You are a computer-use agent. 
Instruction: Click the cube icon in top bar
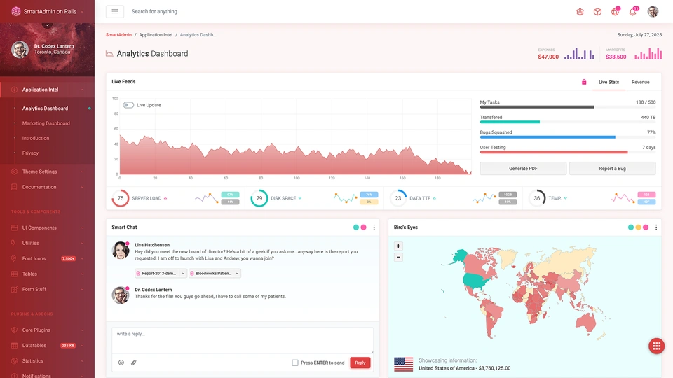[597, 12]
